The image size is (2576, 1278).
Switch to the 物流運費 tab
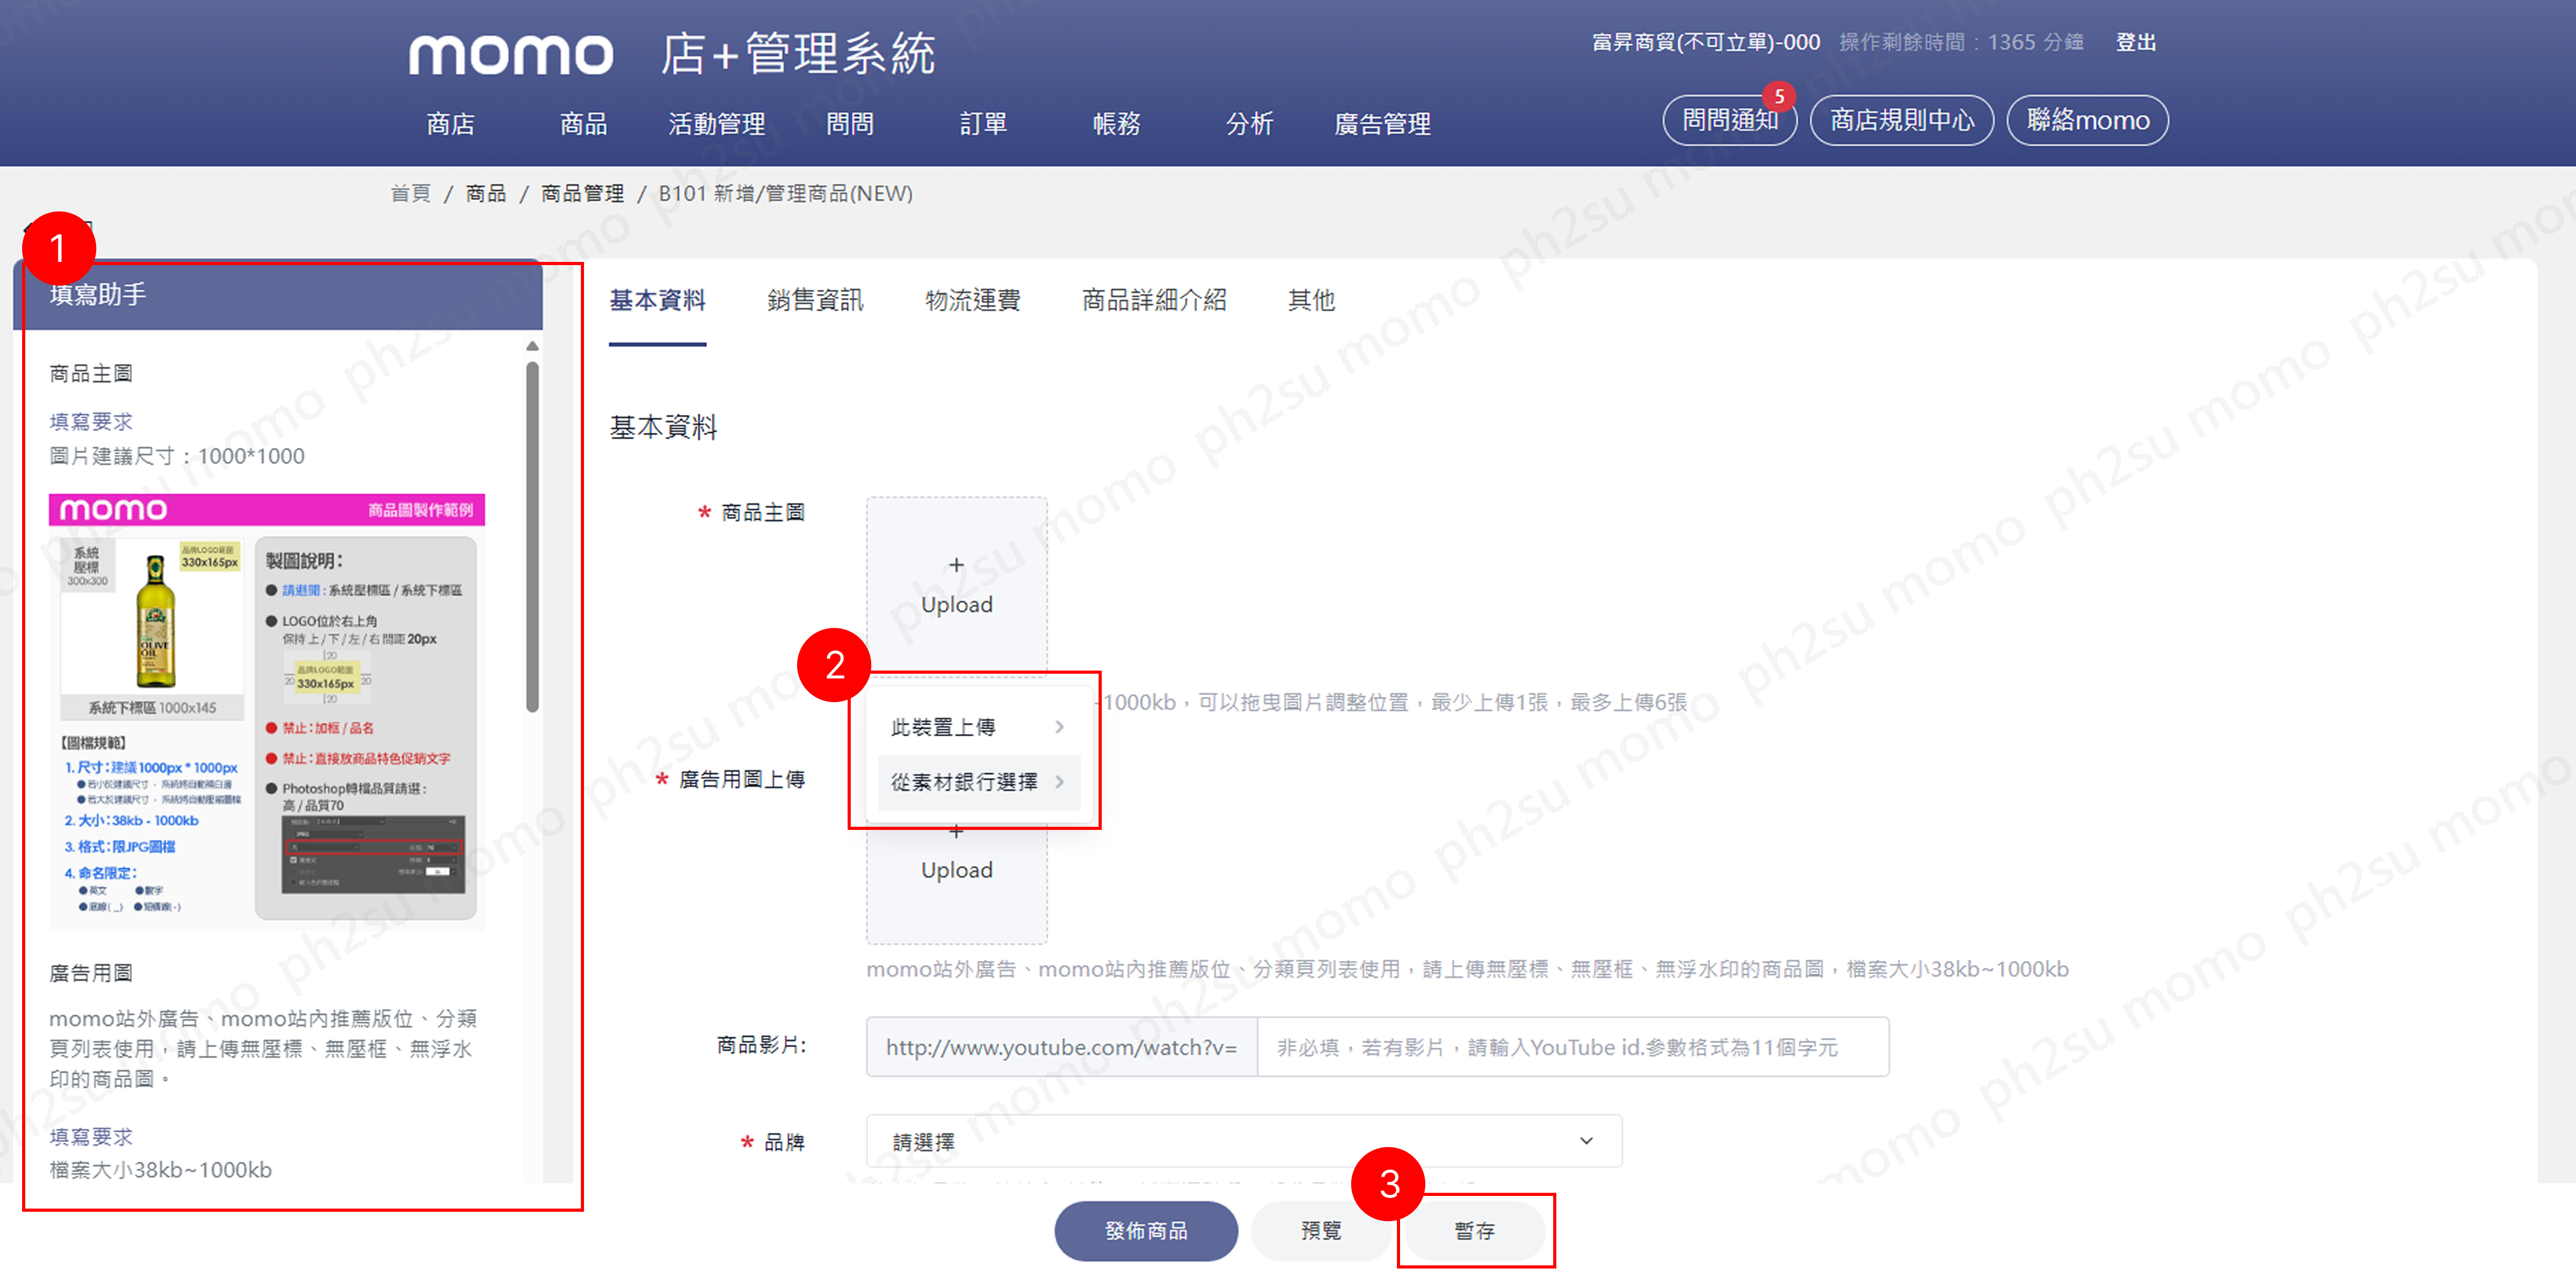[x=972, y=300]
